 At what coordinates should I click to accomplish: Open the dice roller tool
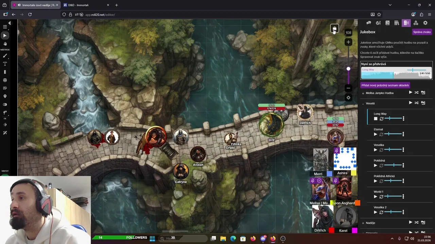coord(5,80)
